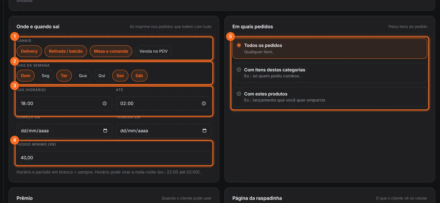Enable the Qua weekday chip
Viewport: 440px width, 203px height.
(x=83, y=76)
